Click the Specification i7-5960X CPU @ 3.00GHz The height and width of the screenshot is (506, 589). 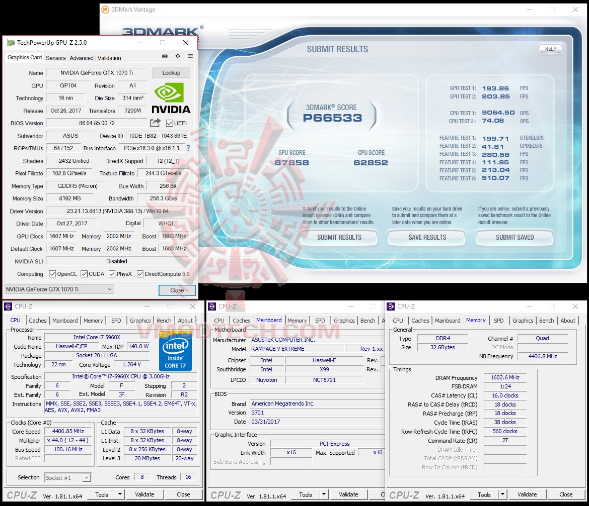pyautogui.click(x=121, y=376)
